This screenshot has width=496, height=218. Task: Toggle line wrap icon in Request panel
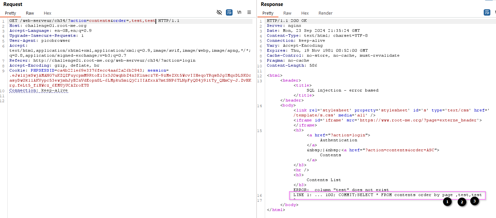pyautogui.click(x=229, y=13)
